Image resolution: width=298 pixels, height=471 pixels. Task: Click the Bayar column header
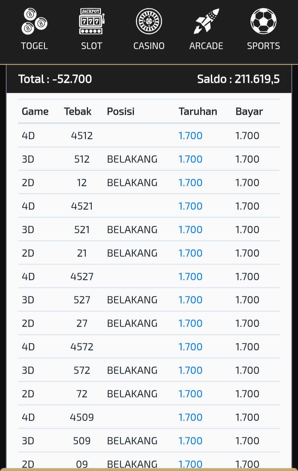tap(249, 111)
